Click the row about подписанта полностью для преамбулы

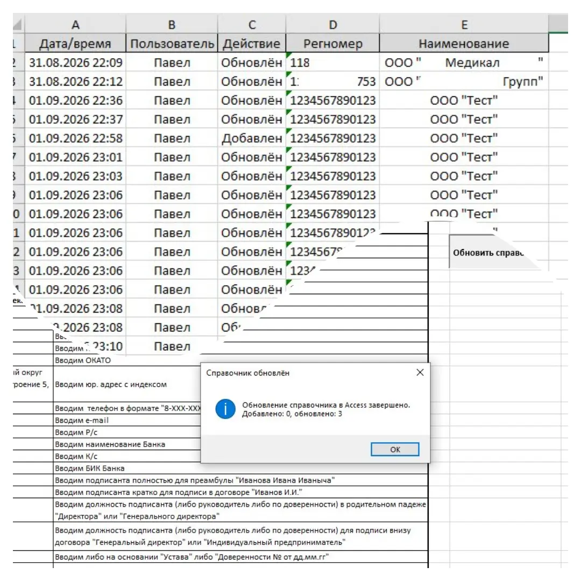[240, 480]
